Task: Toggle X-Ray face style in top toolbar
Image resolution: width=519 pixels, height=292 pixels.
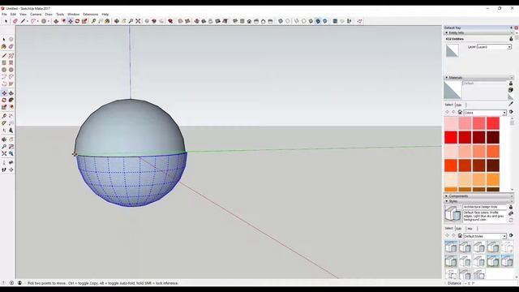Action: (x=281, y=21)
